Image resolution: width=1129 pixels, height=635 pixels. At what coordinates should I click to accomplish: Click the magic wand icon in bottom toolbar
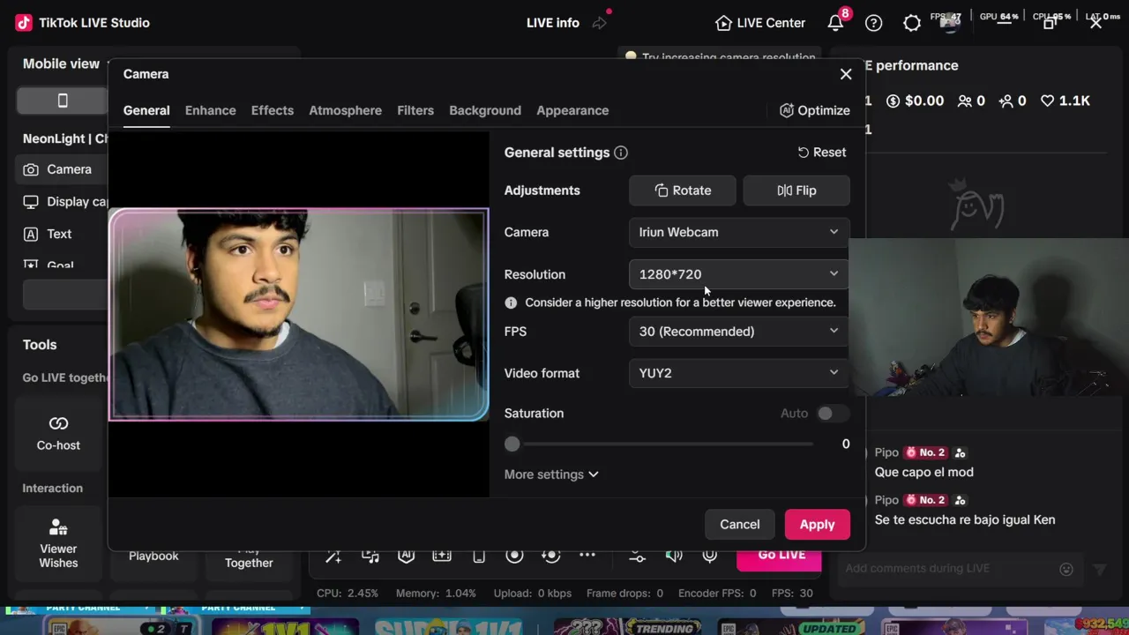point(333,556)
